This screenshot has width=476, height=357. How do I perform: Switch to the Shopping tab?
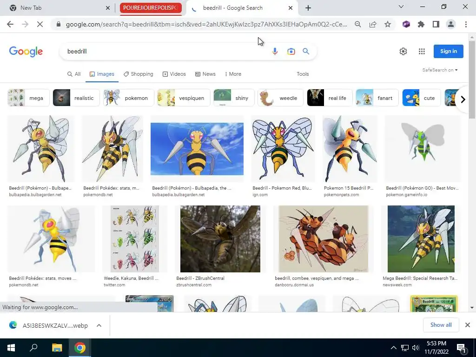click(139, 74)
